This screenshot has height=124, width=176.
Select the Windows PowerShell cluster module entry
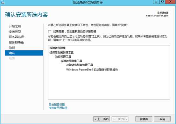pyautogui.click(x=92, y=69)
